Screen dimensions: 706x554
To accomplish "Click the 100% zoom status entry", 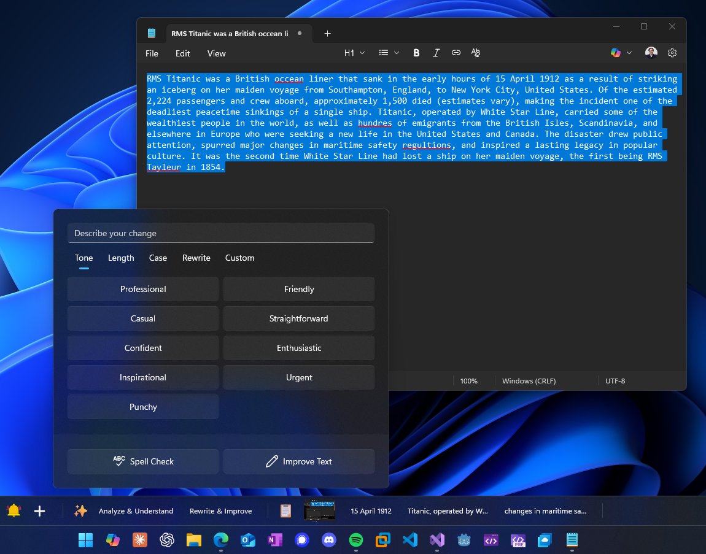I will [x=468, y=381].
